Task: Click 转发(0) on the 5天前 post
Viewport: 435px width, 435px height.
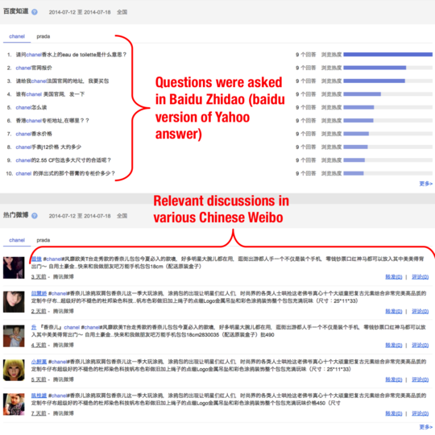Action: coord(394,379)
